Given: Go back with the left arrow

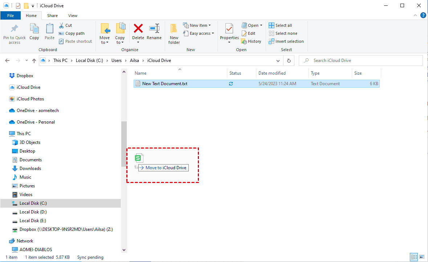Looking at the screenshot, I should pos(7,61).
